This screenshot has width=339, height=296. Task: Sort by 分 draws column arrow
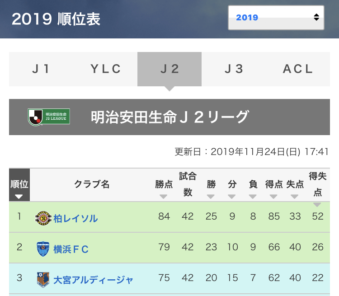click(x=232, y=197)
